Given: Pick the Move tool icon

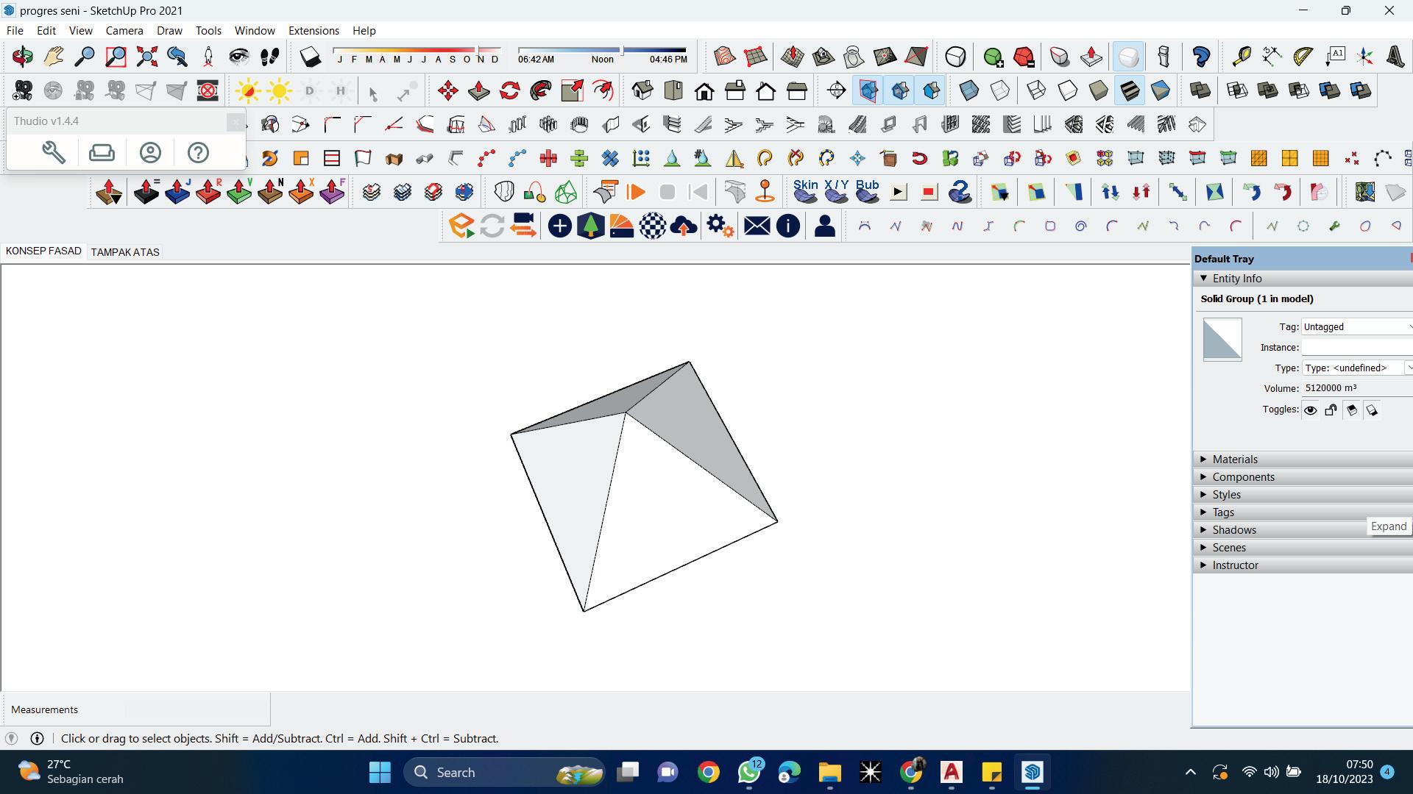Looking at the screenshot, I should coord(447,90).
